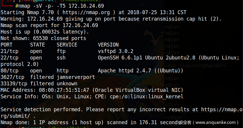Image resolution: width=243 pixels, height=128 pixels.
Task: Select the VERSION column header
Action: [x=108, y=45]
